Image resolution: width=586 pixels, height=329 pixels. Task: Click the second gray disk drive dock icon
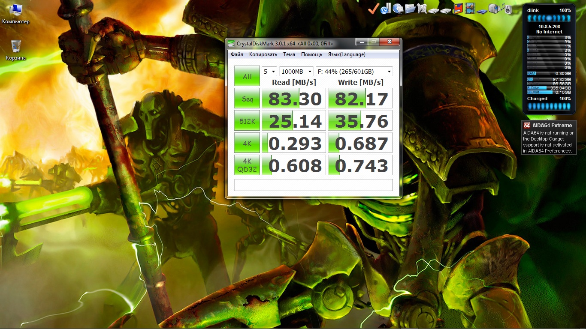tap(446, 11)
